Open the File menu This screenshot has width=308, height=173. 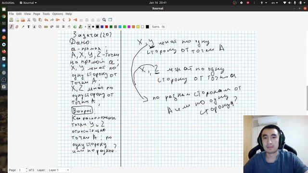12,14
